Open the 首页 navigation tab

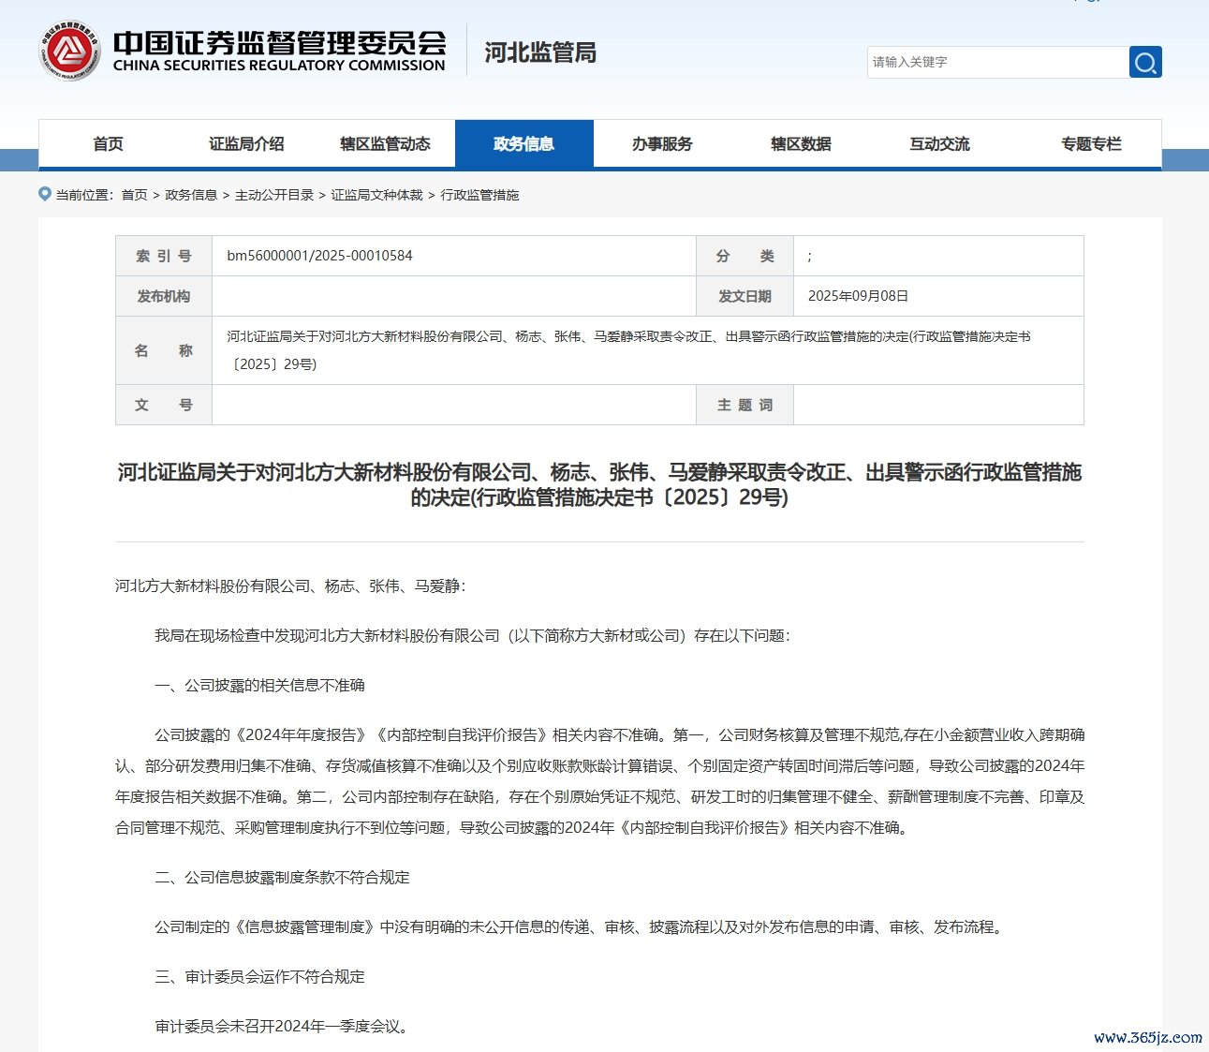pos(108,143)
